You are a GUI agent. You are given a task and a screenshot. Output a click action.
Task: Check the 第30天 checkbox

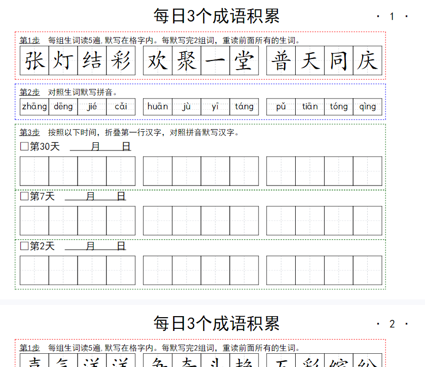pos(24,147)
